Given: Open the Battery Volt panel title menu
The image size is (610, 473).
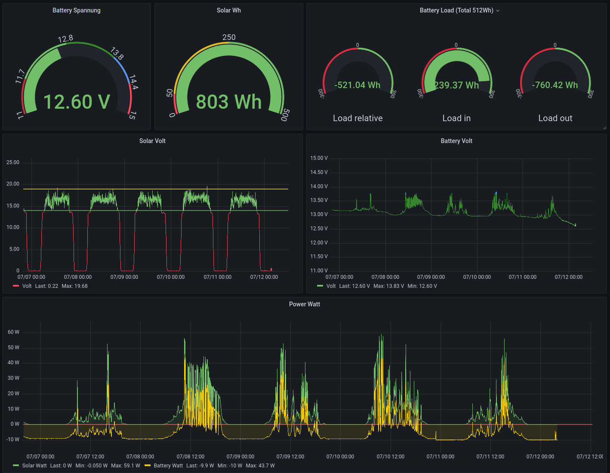Looking at the screenshot, I should pyautogui.click(x=456, y=141).
